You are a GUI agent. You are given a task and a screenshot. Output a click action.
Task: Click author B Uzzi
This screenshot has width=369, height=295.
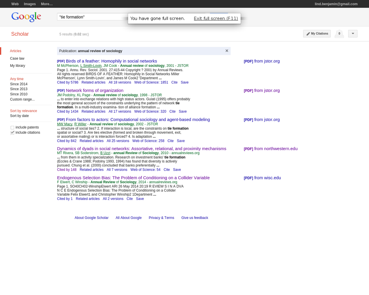(x=105, y=153)
